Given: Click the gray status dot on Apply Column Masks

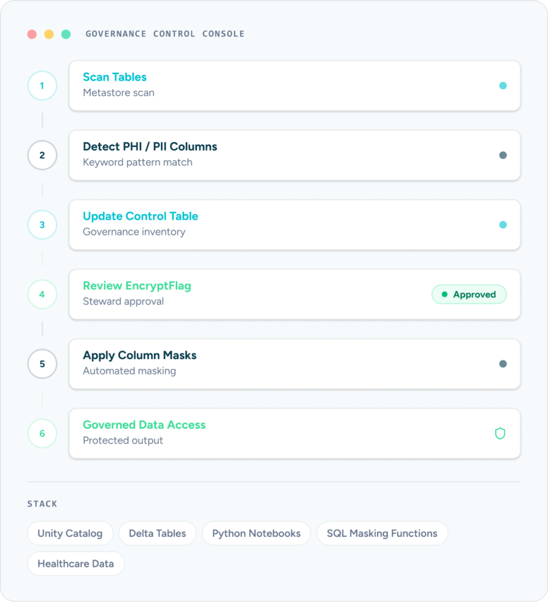Looking at the screenshot, I should pyautogui.click(x=503, y=363).
